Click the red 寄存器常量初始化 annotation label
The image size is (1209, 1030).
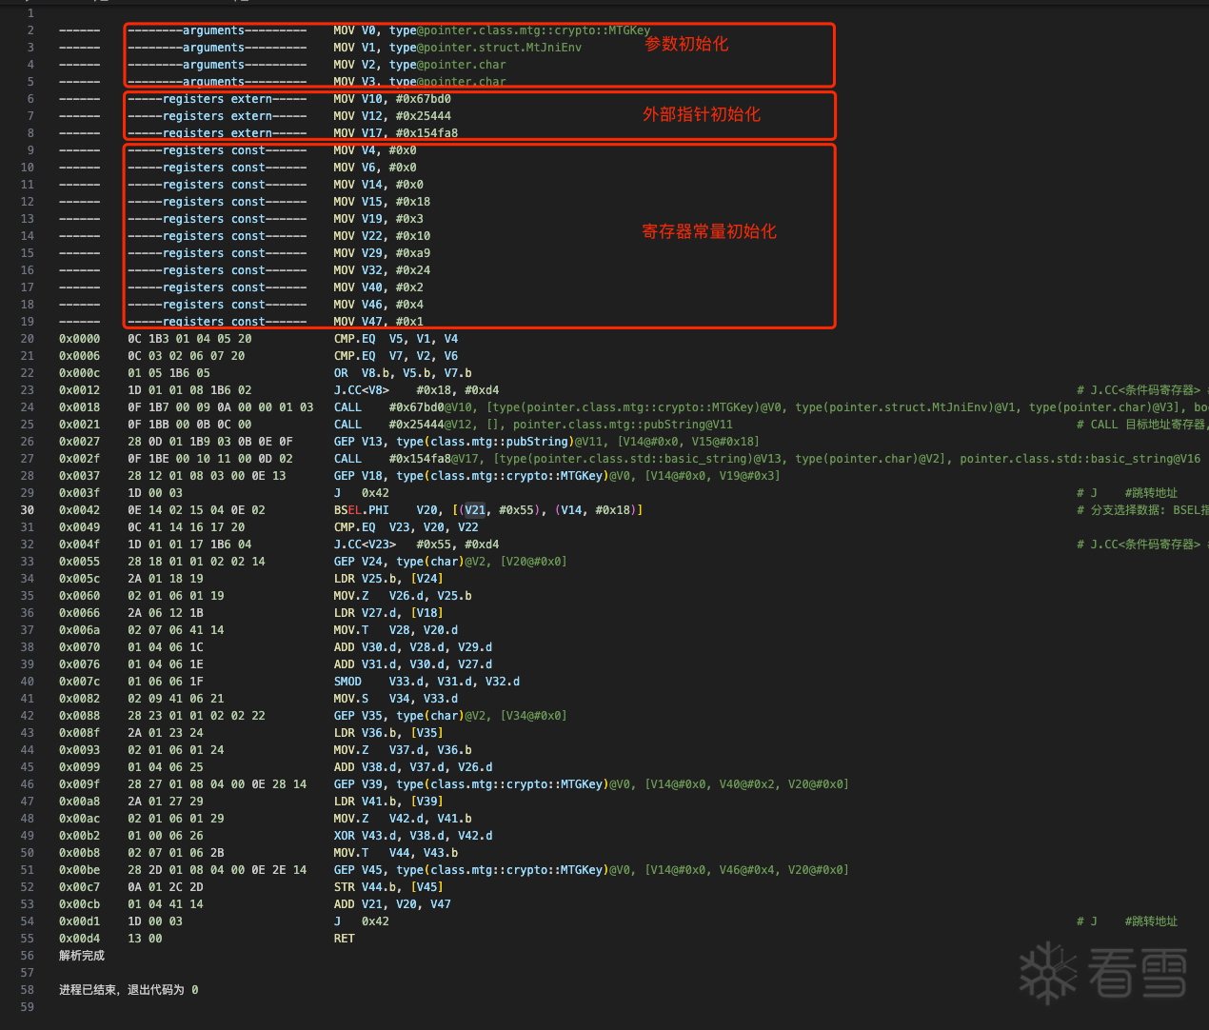pyautogui.click(x=709, y=231)
